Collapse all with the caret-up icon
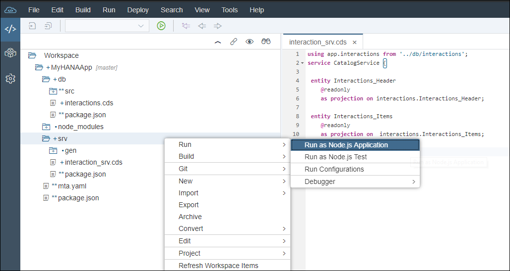 click(218, 42)
